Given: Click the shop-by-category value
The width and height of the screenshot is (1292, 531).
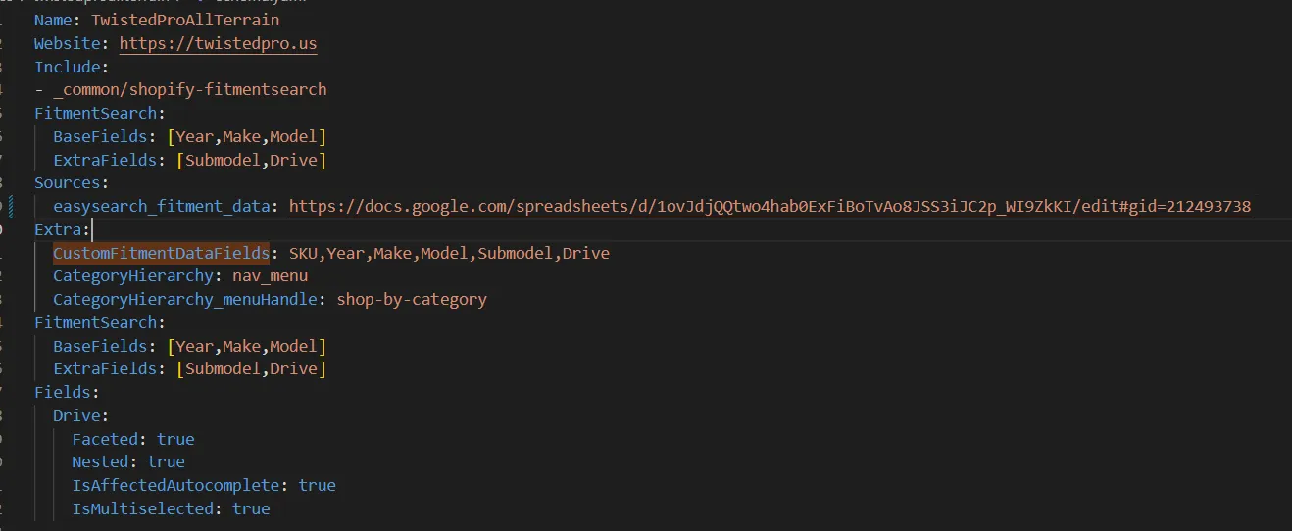Looking at the screenshot, I should tap(412, 299).
